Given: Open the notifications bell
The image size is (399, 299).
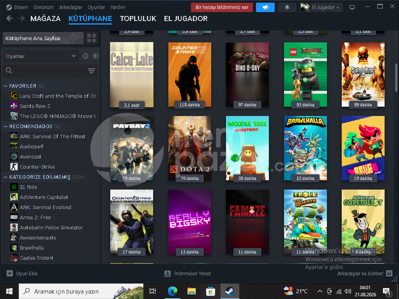Looking at the screenshot, I should [x=287, y=7].
